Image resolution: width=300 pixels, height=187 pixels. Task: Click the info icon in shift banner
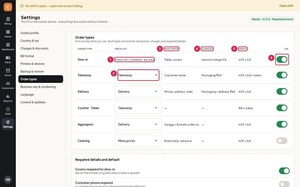tap(22, 6)
